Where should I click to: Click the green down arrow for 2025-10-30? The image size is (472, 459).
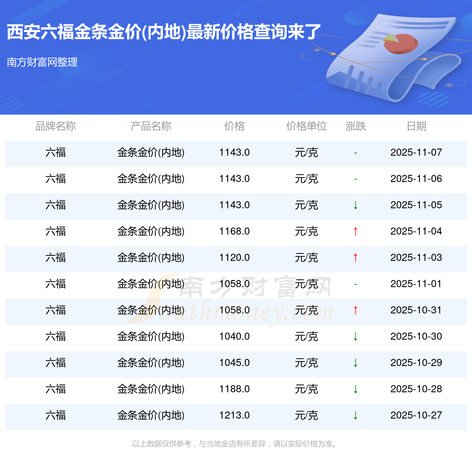pos(355,337)
